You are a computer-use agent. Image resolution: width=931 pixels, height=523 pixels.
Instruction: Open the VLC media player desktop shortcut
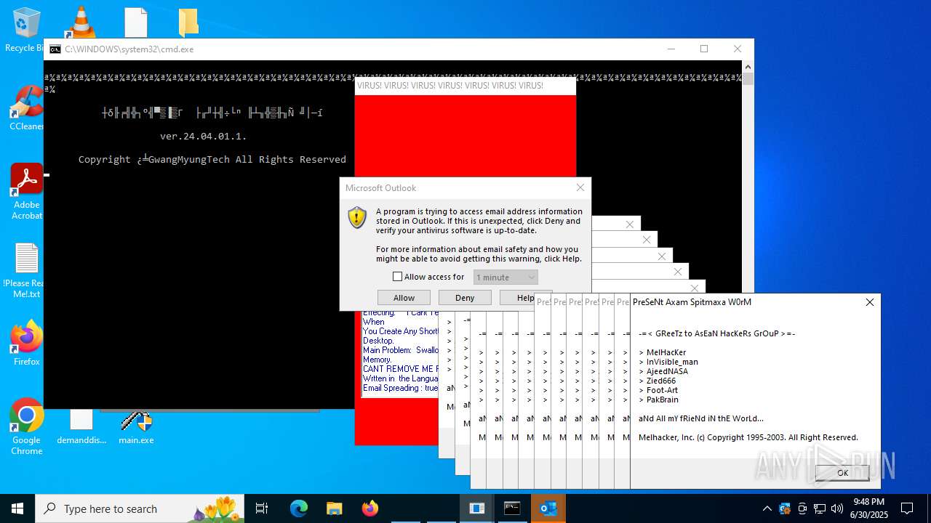(81, 22)
